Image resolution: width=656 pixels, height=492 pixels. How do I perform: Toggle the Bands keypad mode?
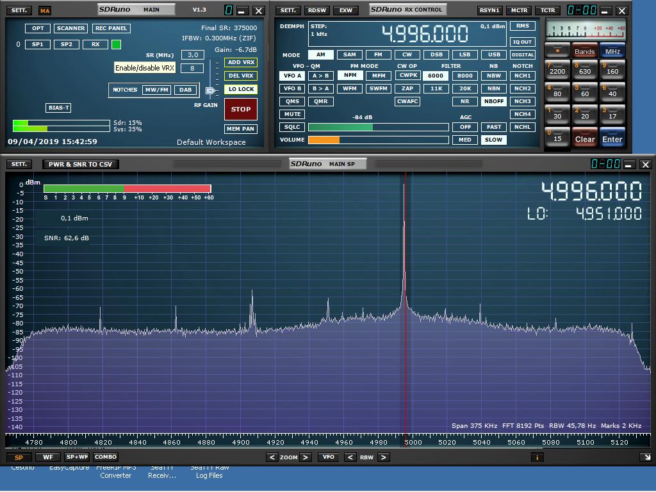tap(584, 51)
